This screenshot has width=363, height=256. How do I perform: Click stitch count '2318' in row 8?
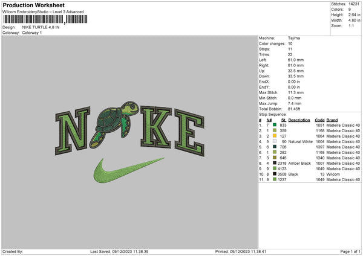coord(282,164)
